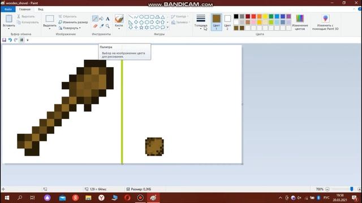Viewport: 362px width, 203px height.
Task: Switch to the Главная tab
Action: pos(25,9)
